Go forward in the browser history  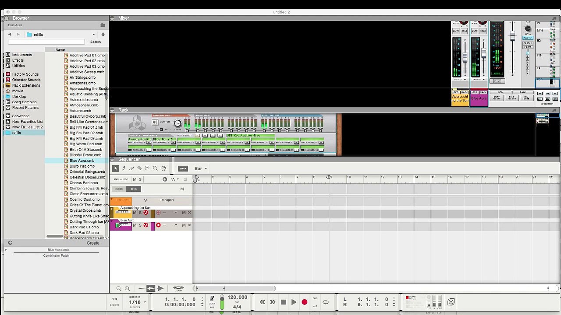pyautogui.click(x=18, y=34)
